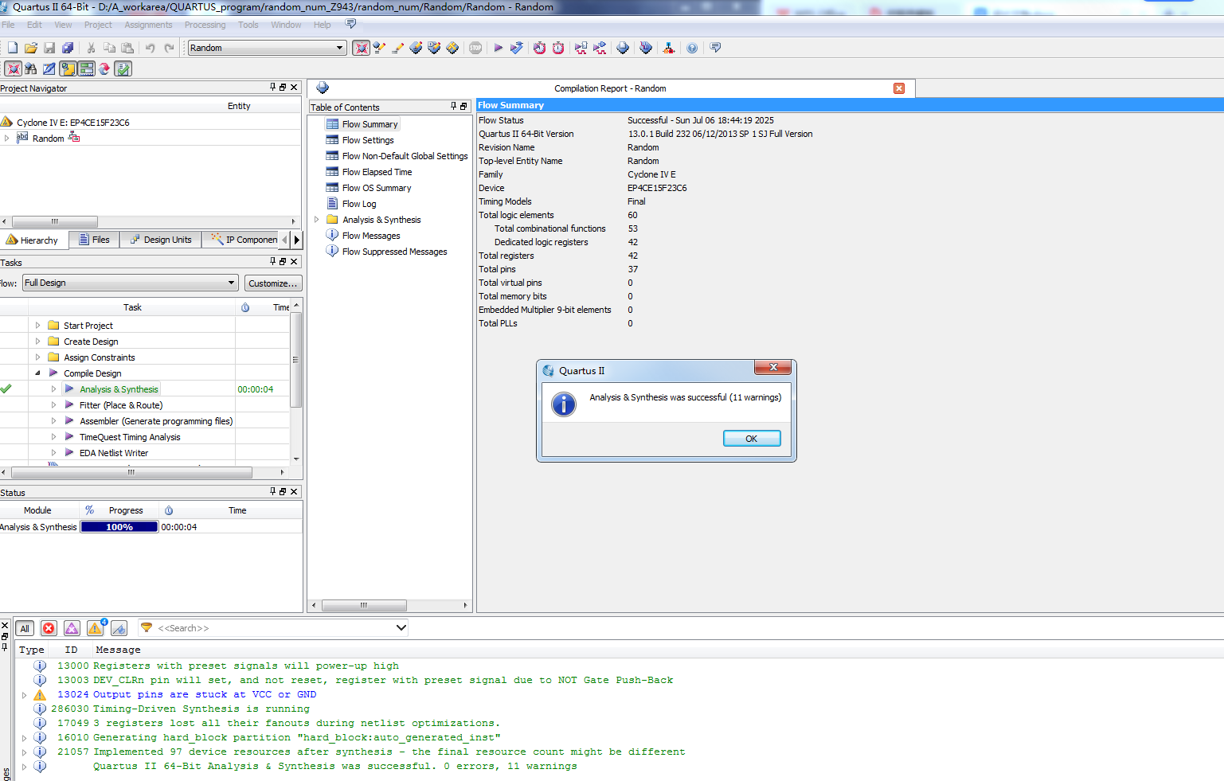Switch to the Design Units tab
Screen dimensions: 1224x781
click(161, 240)
